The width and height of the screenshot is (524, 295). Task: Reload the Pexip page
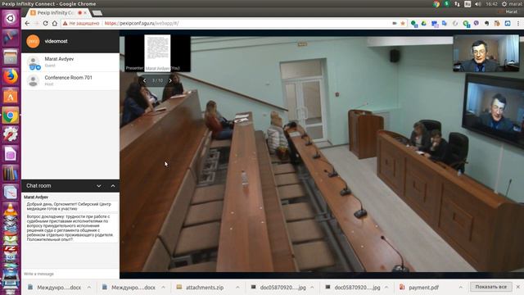pyautogui.click(x=46, y=24)
